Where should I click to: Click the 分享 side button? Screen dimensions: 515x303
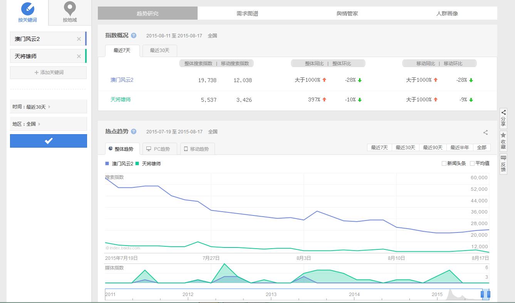[503, 118]
